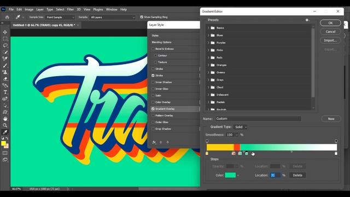The height and width of the screenshot is (197, 350).
Task: Enable Bevel & Emboss effect
Action: (x=153, y=49)
